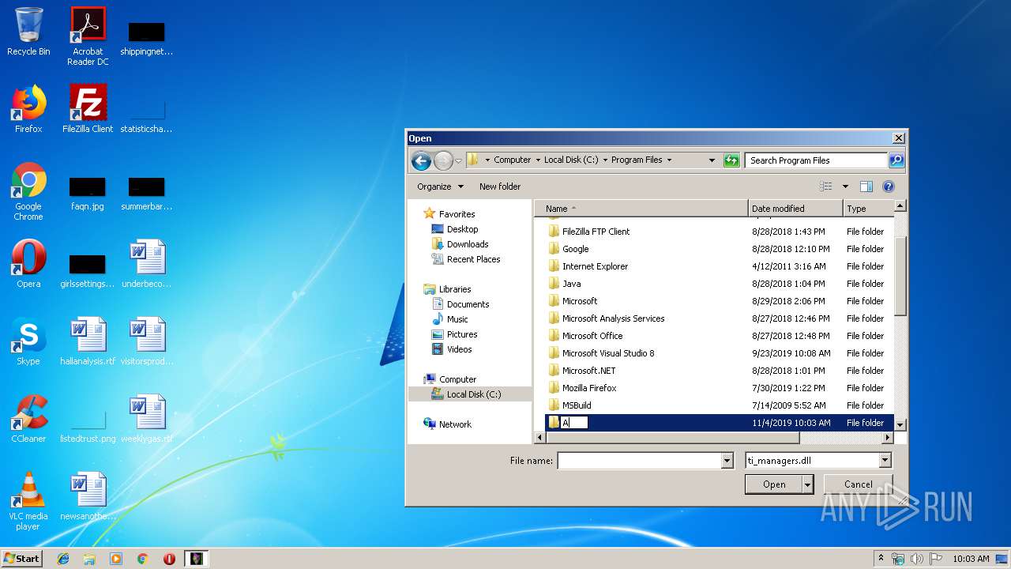Screen dimensions: 1011x569
Task: Select the Microsoft Office folder
Action: 592,336
